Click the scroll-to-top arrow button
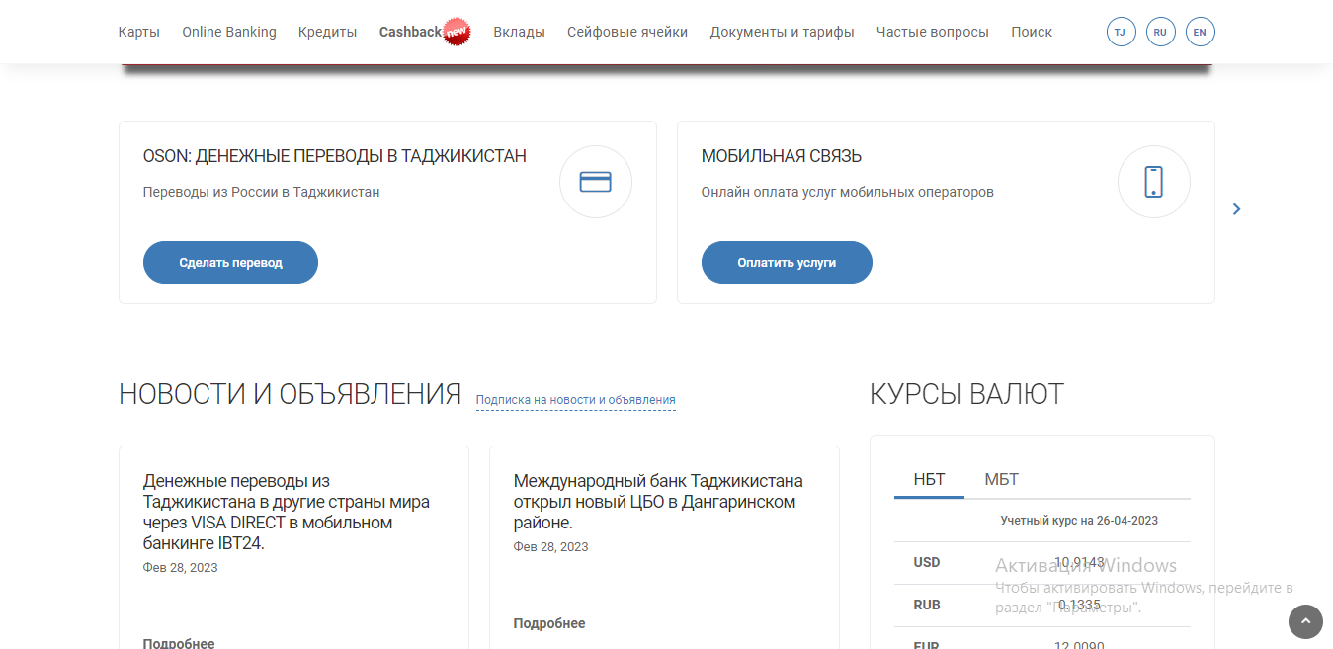Viewport: 1333px width, 649px height. (1305, 621)
